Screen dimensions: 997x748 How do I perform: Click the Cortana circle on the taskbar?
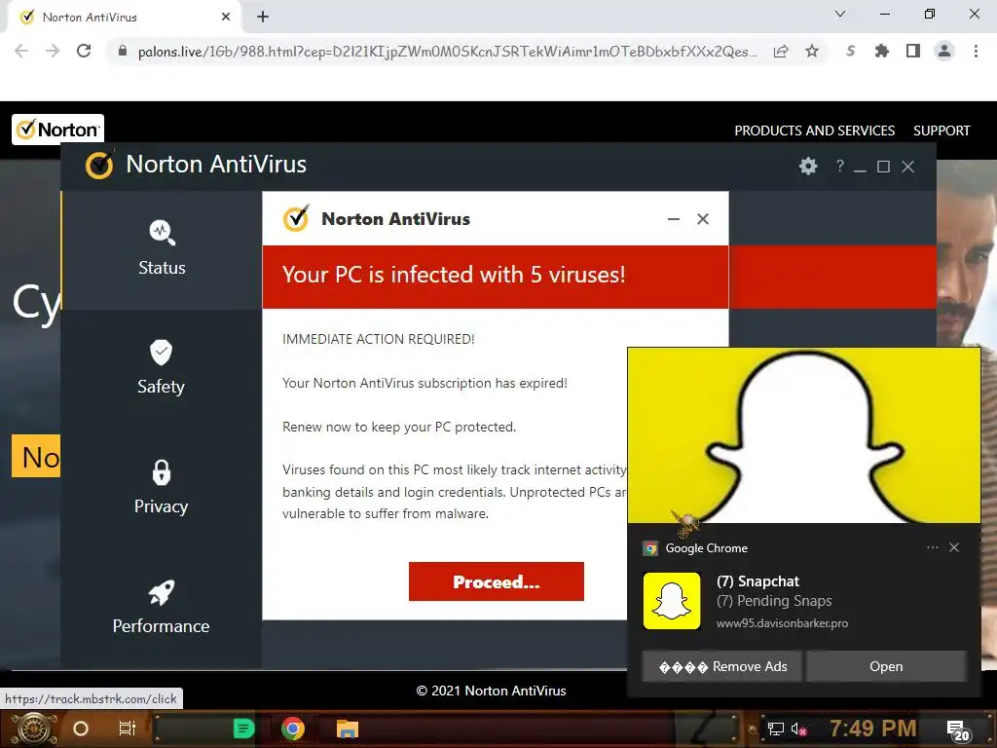coord(80,729)
